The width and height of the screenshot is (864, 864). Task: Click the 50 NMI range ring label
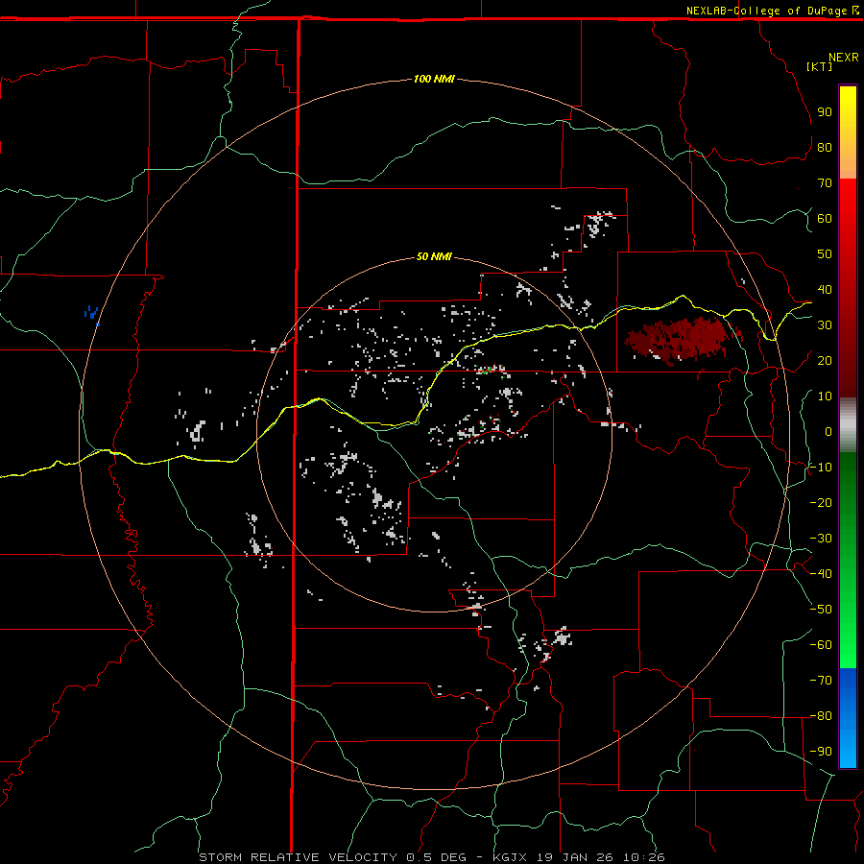(x=434, y=256)
